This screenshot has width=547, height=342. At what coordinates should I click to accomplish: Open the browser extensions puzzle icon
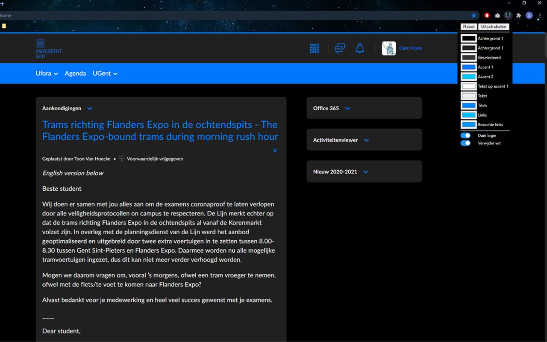pyautogui.click(x=518, y=15)
